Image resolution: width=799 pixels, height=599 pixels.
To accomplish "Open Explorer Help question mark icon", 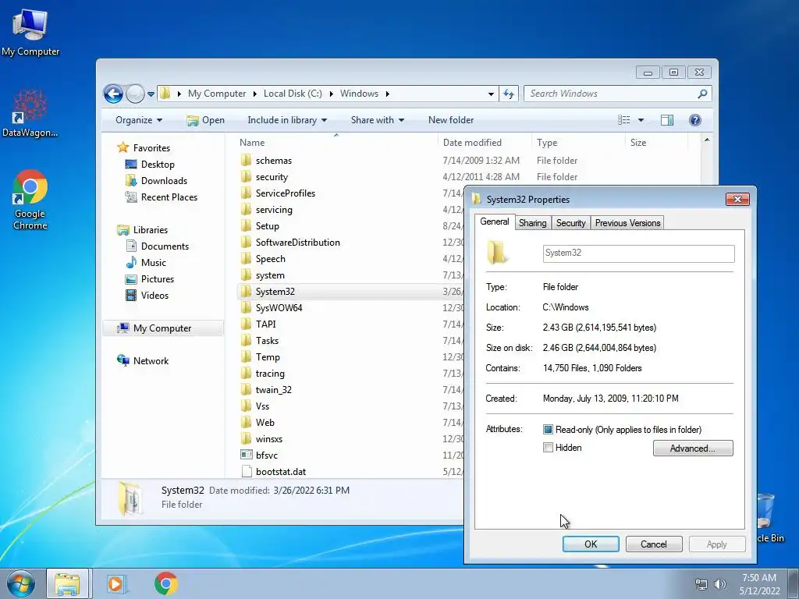I will coord(694,120).
